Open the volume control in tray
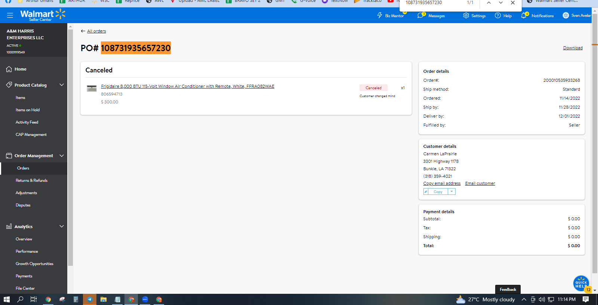598x305 pixels. click(542, 299)
